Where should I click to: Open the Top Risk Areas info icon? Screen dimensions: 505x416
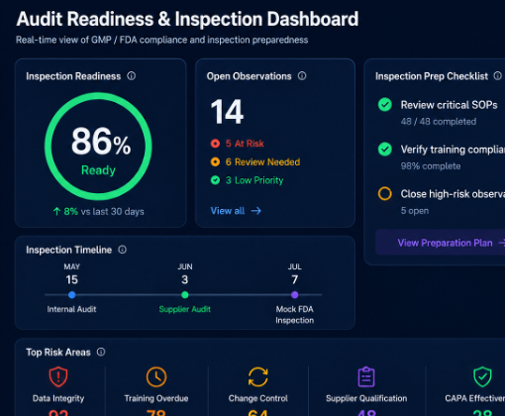click(101, 352)
